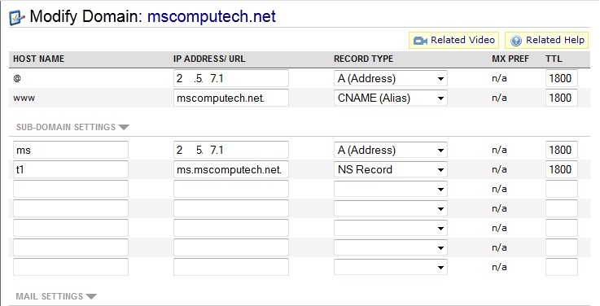Click the ms sub-domain host name field

71,150
